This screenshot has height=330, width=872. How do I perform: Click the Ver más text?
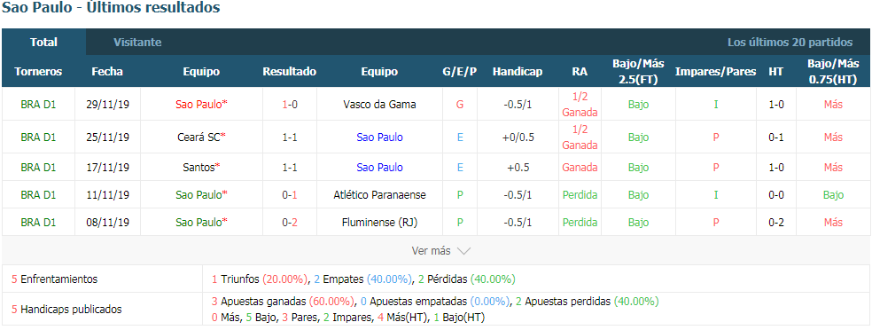(431, 251)
